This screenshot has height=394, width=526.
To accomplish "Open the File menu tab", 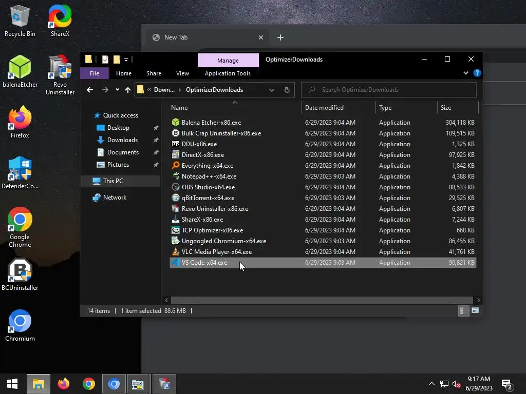I will 95,73.
